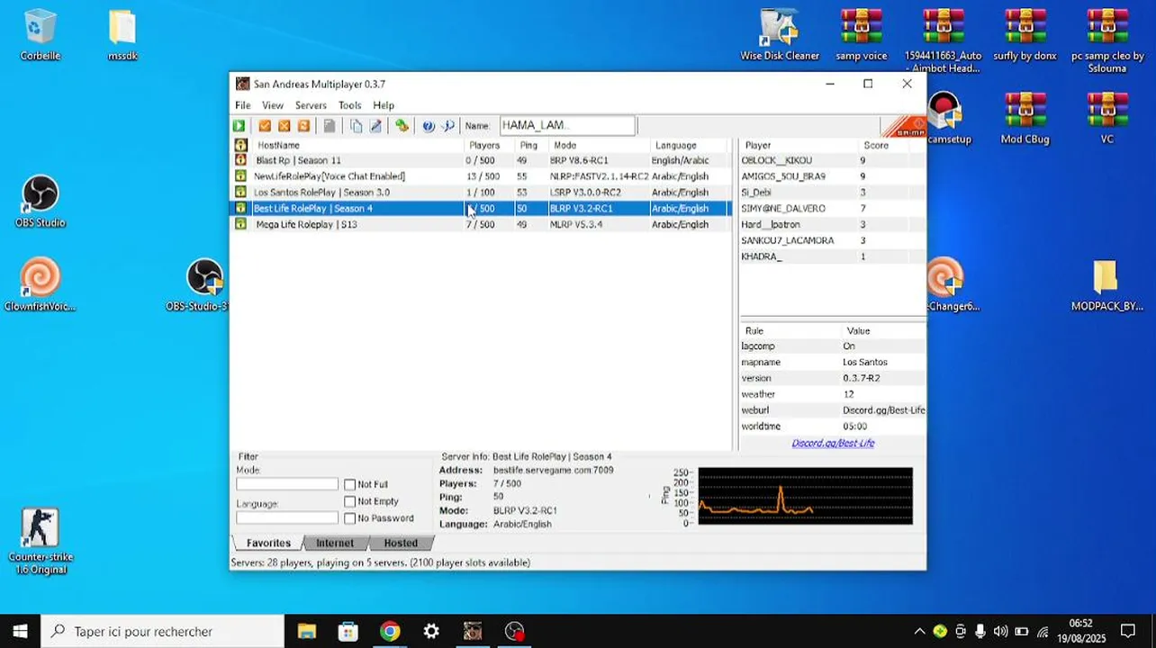Image resolution: width=1156 pixels, height=648 pixels.
Task: Sort servers by the Language column
Action: 689,145
